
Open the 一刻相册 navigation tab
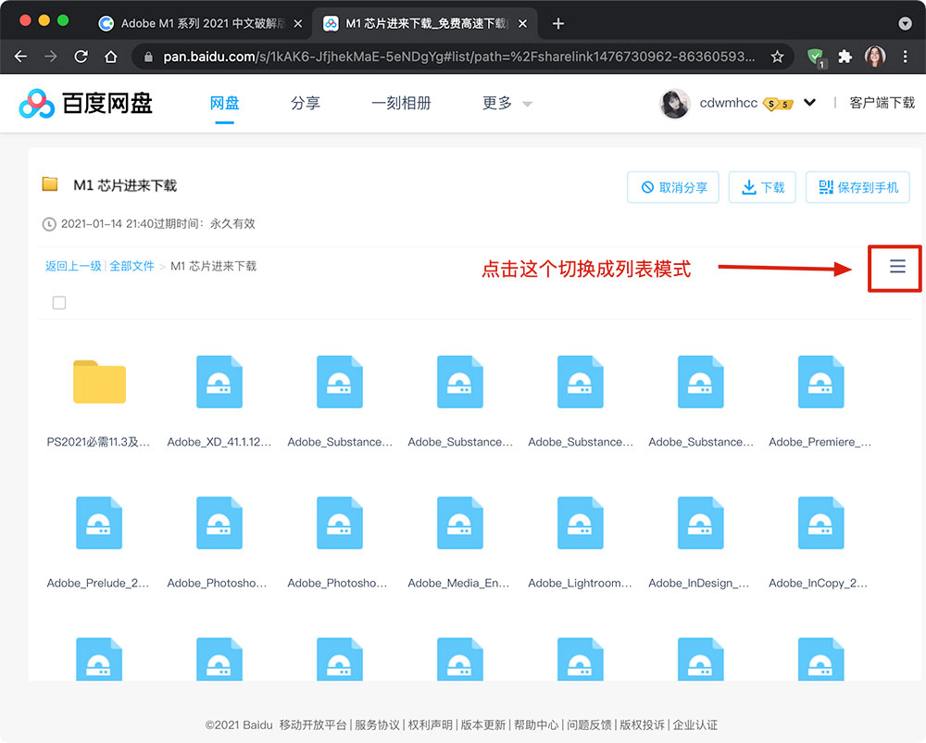click(401, 104)
